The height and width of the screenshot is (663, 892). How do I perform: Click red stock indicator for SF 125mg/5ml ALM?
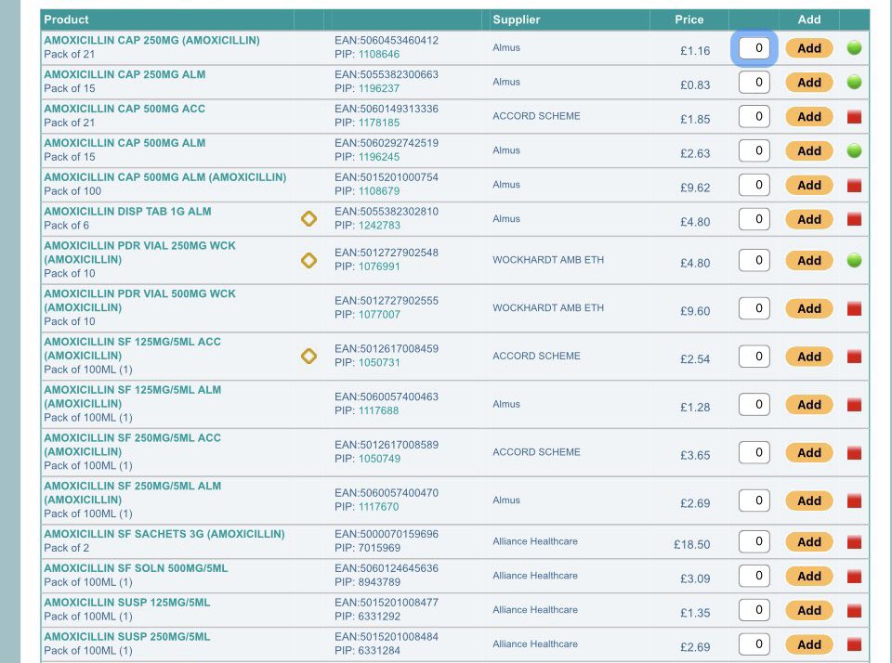[854, 405]
